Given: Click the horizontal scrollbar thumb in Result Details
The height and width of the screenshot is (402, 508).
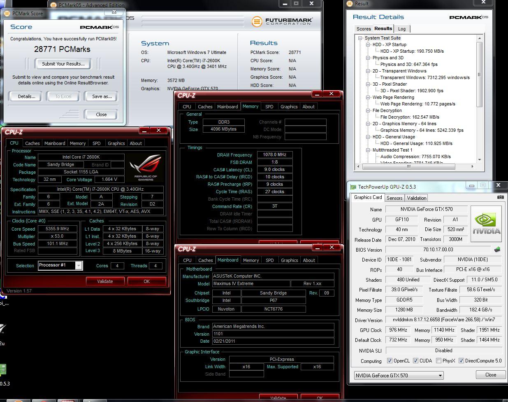Looking at the screenshot, I should click(409, 166).
